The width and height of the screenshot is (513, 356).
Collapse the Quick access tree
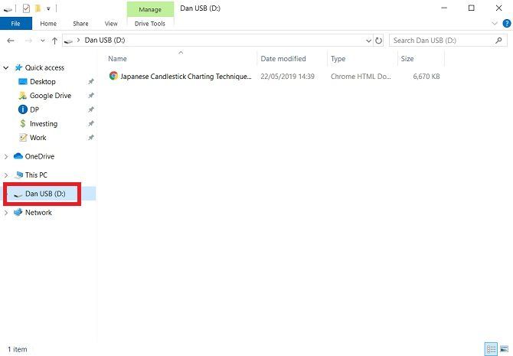coord(7,67)
